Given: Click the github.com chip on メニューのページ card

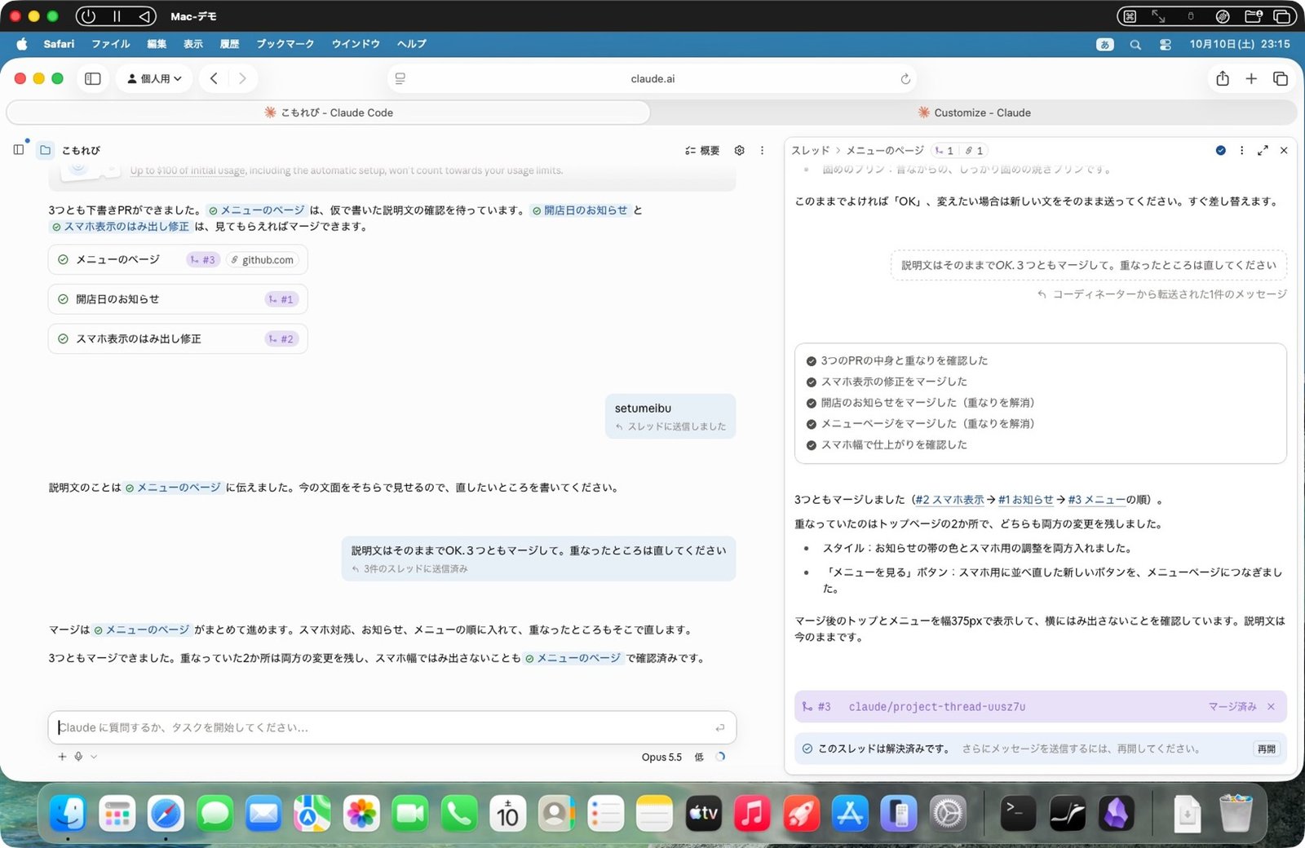Looking at the screenshot, I should (262, 259).
